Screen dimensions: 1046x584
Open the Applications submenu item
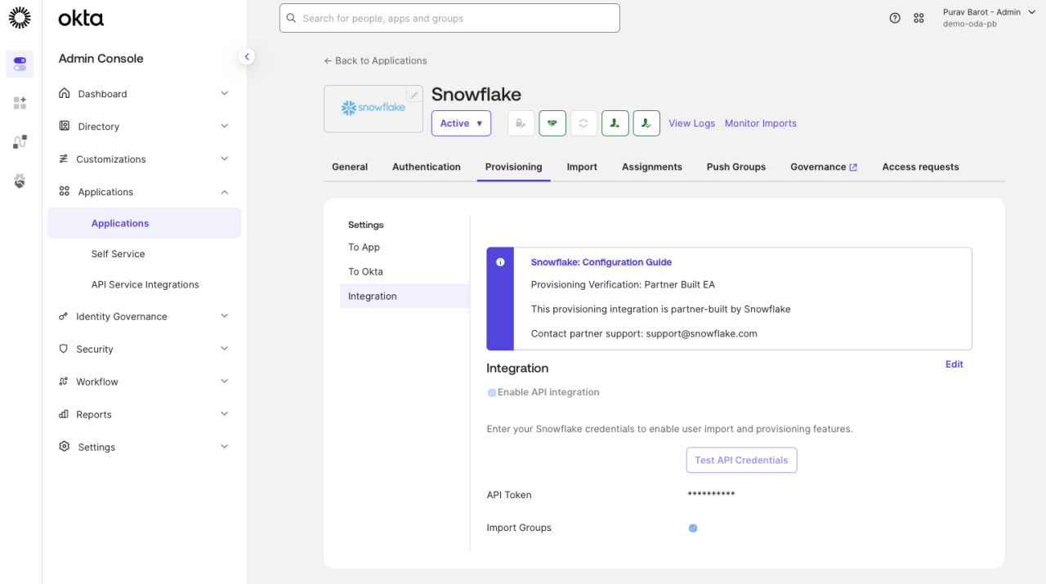click(144, 223)
